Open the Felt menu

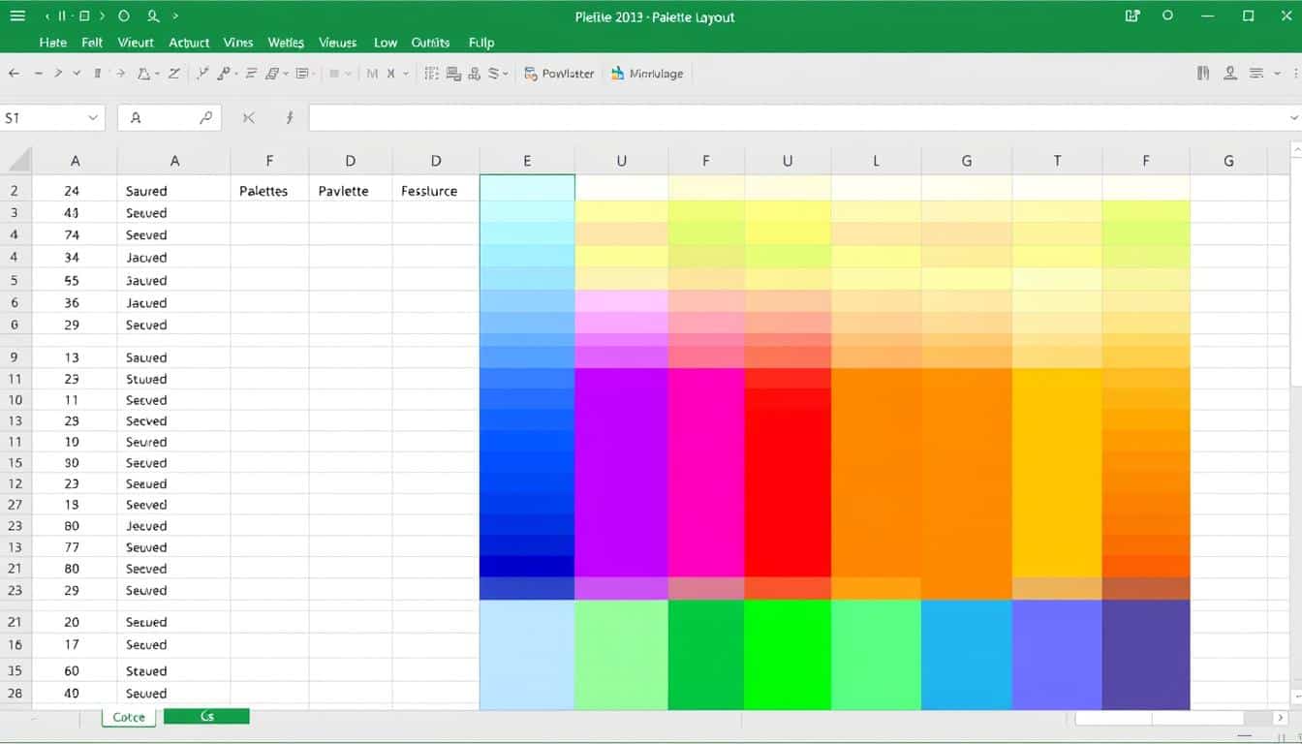(x=92, y=43)
